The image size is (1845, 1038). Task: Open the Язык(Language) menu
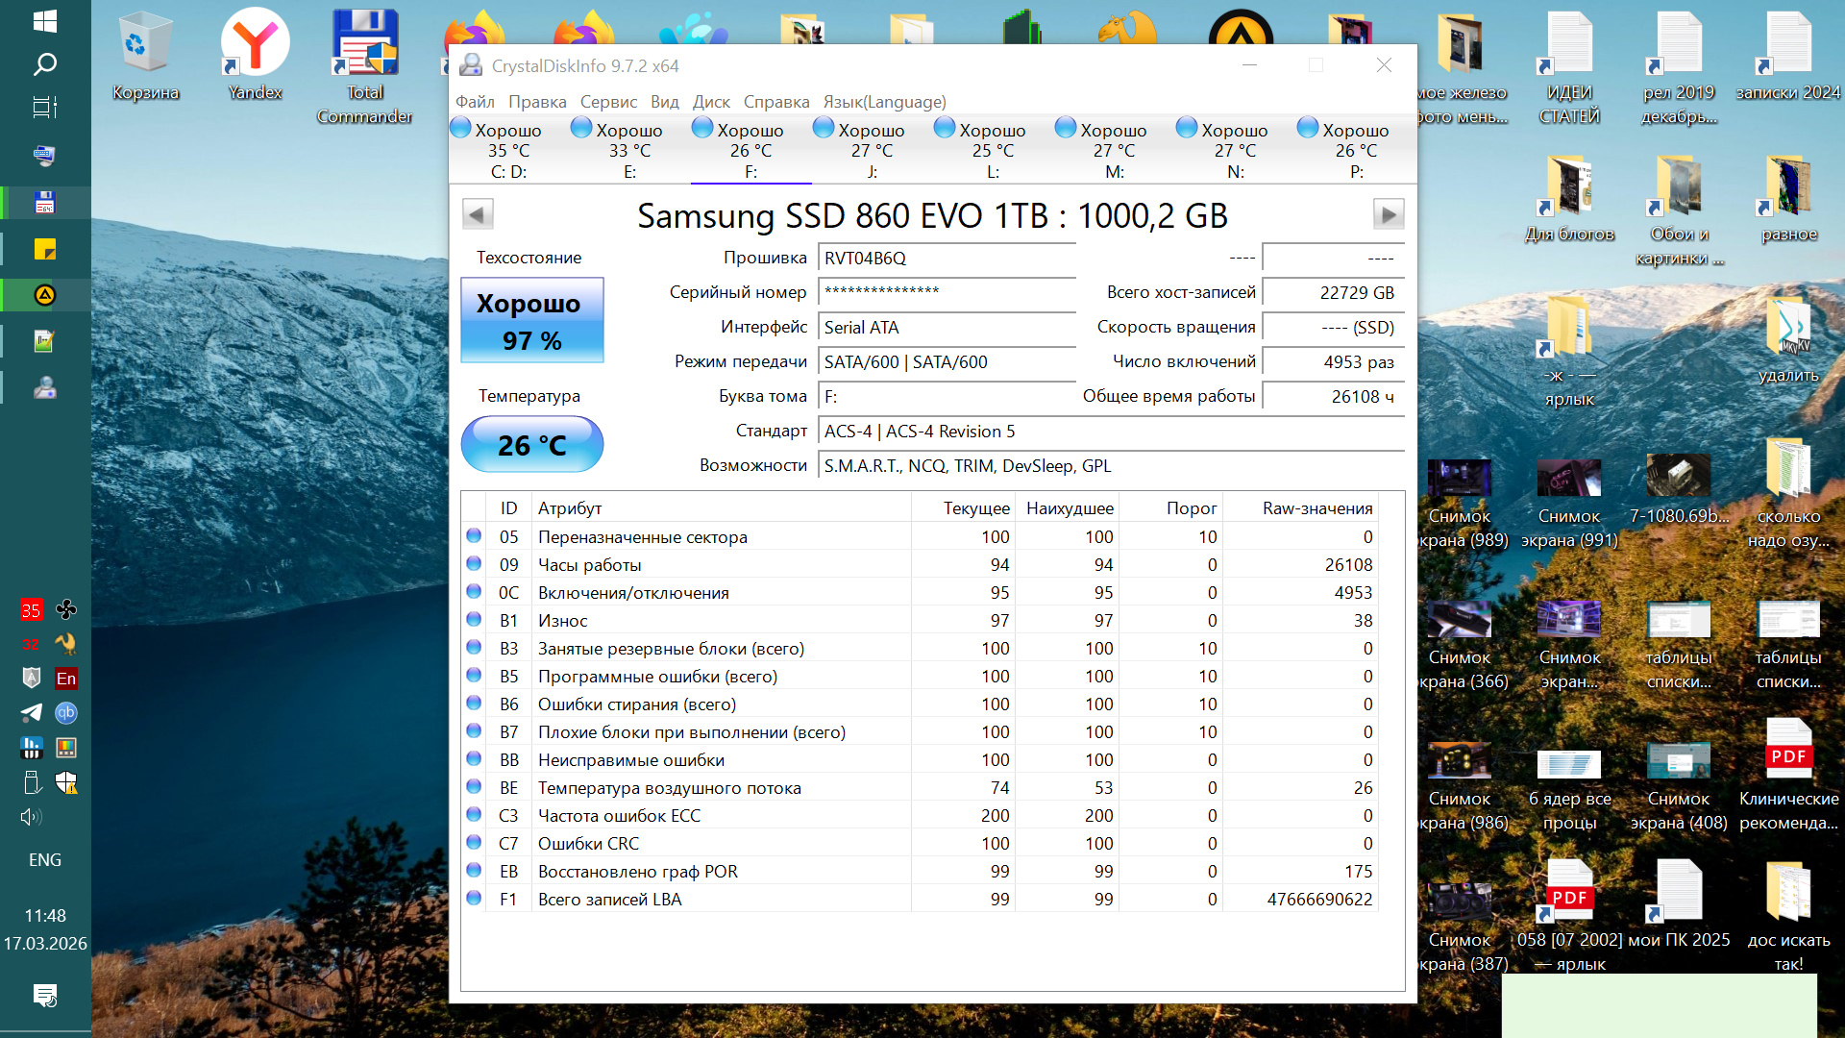click(884, 102)
